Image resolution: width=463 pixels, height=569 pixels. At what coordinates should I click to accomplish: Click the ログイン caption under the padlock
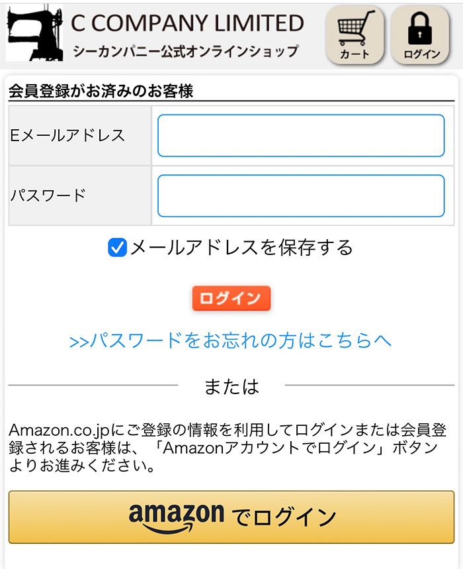click(422, 54)
